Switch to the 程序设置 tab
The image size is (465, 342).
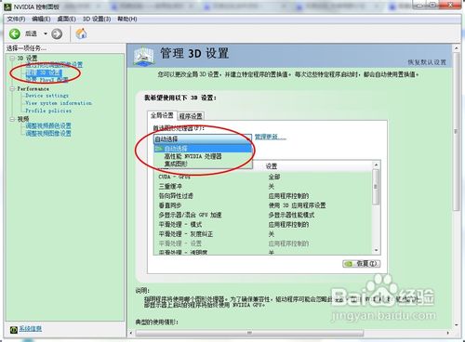click(x=191, y=116)
